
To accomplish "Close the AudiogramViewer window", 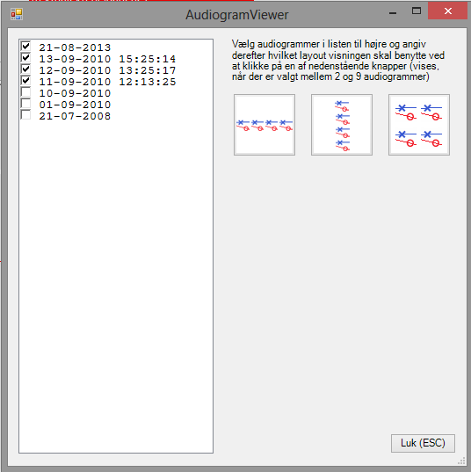I will 447,11.
